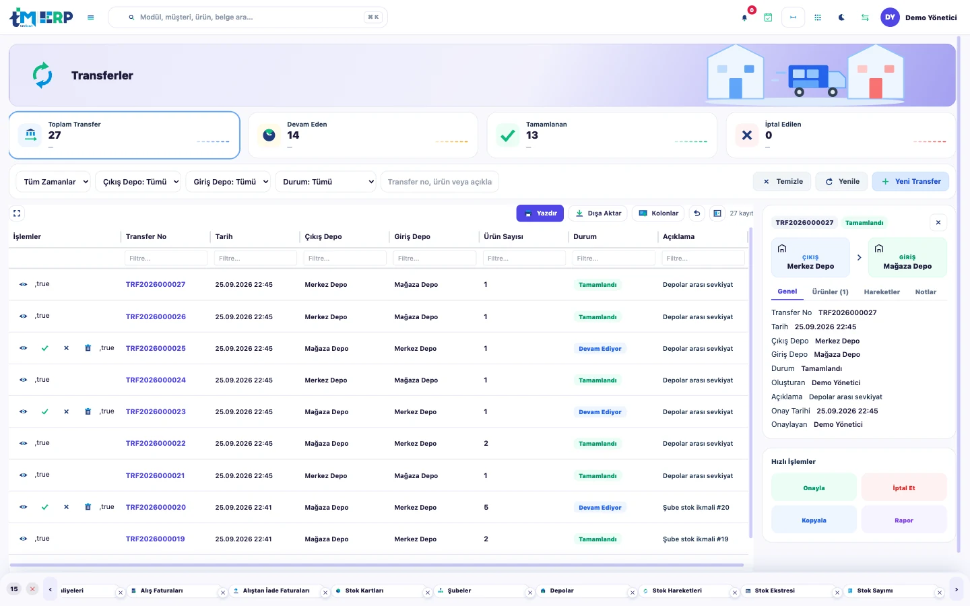Open the Durum filter dropdown
The height and width of the screenshot is (606, 970).
325,182
